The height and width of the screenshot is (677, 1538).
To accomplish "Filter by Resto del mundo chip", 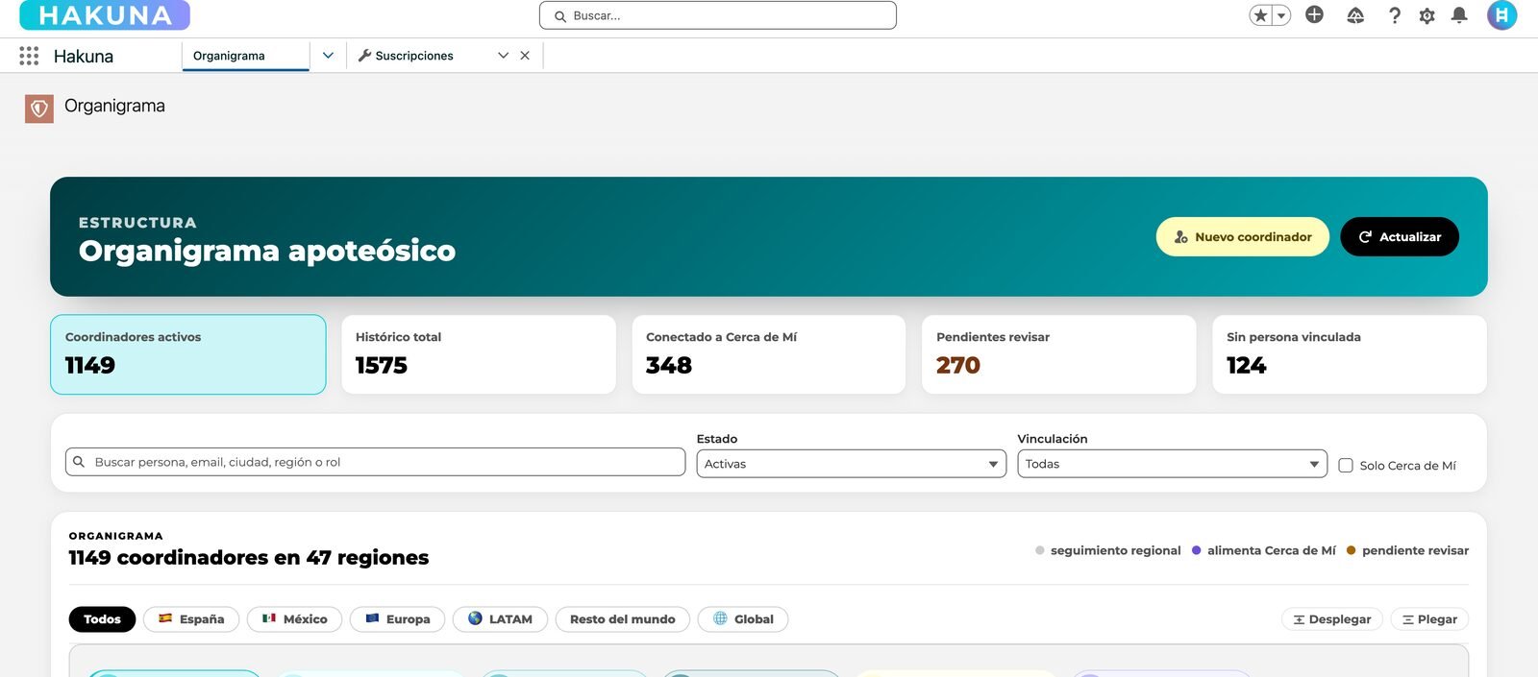I will point(623,619).
